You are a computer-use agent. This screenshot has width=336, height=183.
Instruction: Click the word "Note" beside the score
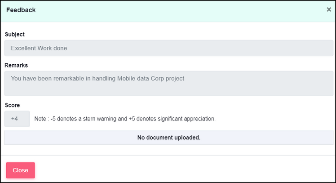pos(41,119)
